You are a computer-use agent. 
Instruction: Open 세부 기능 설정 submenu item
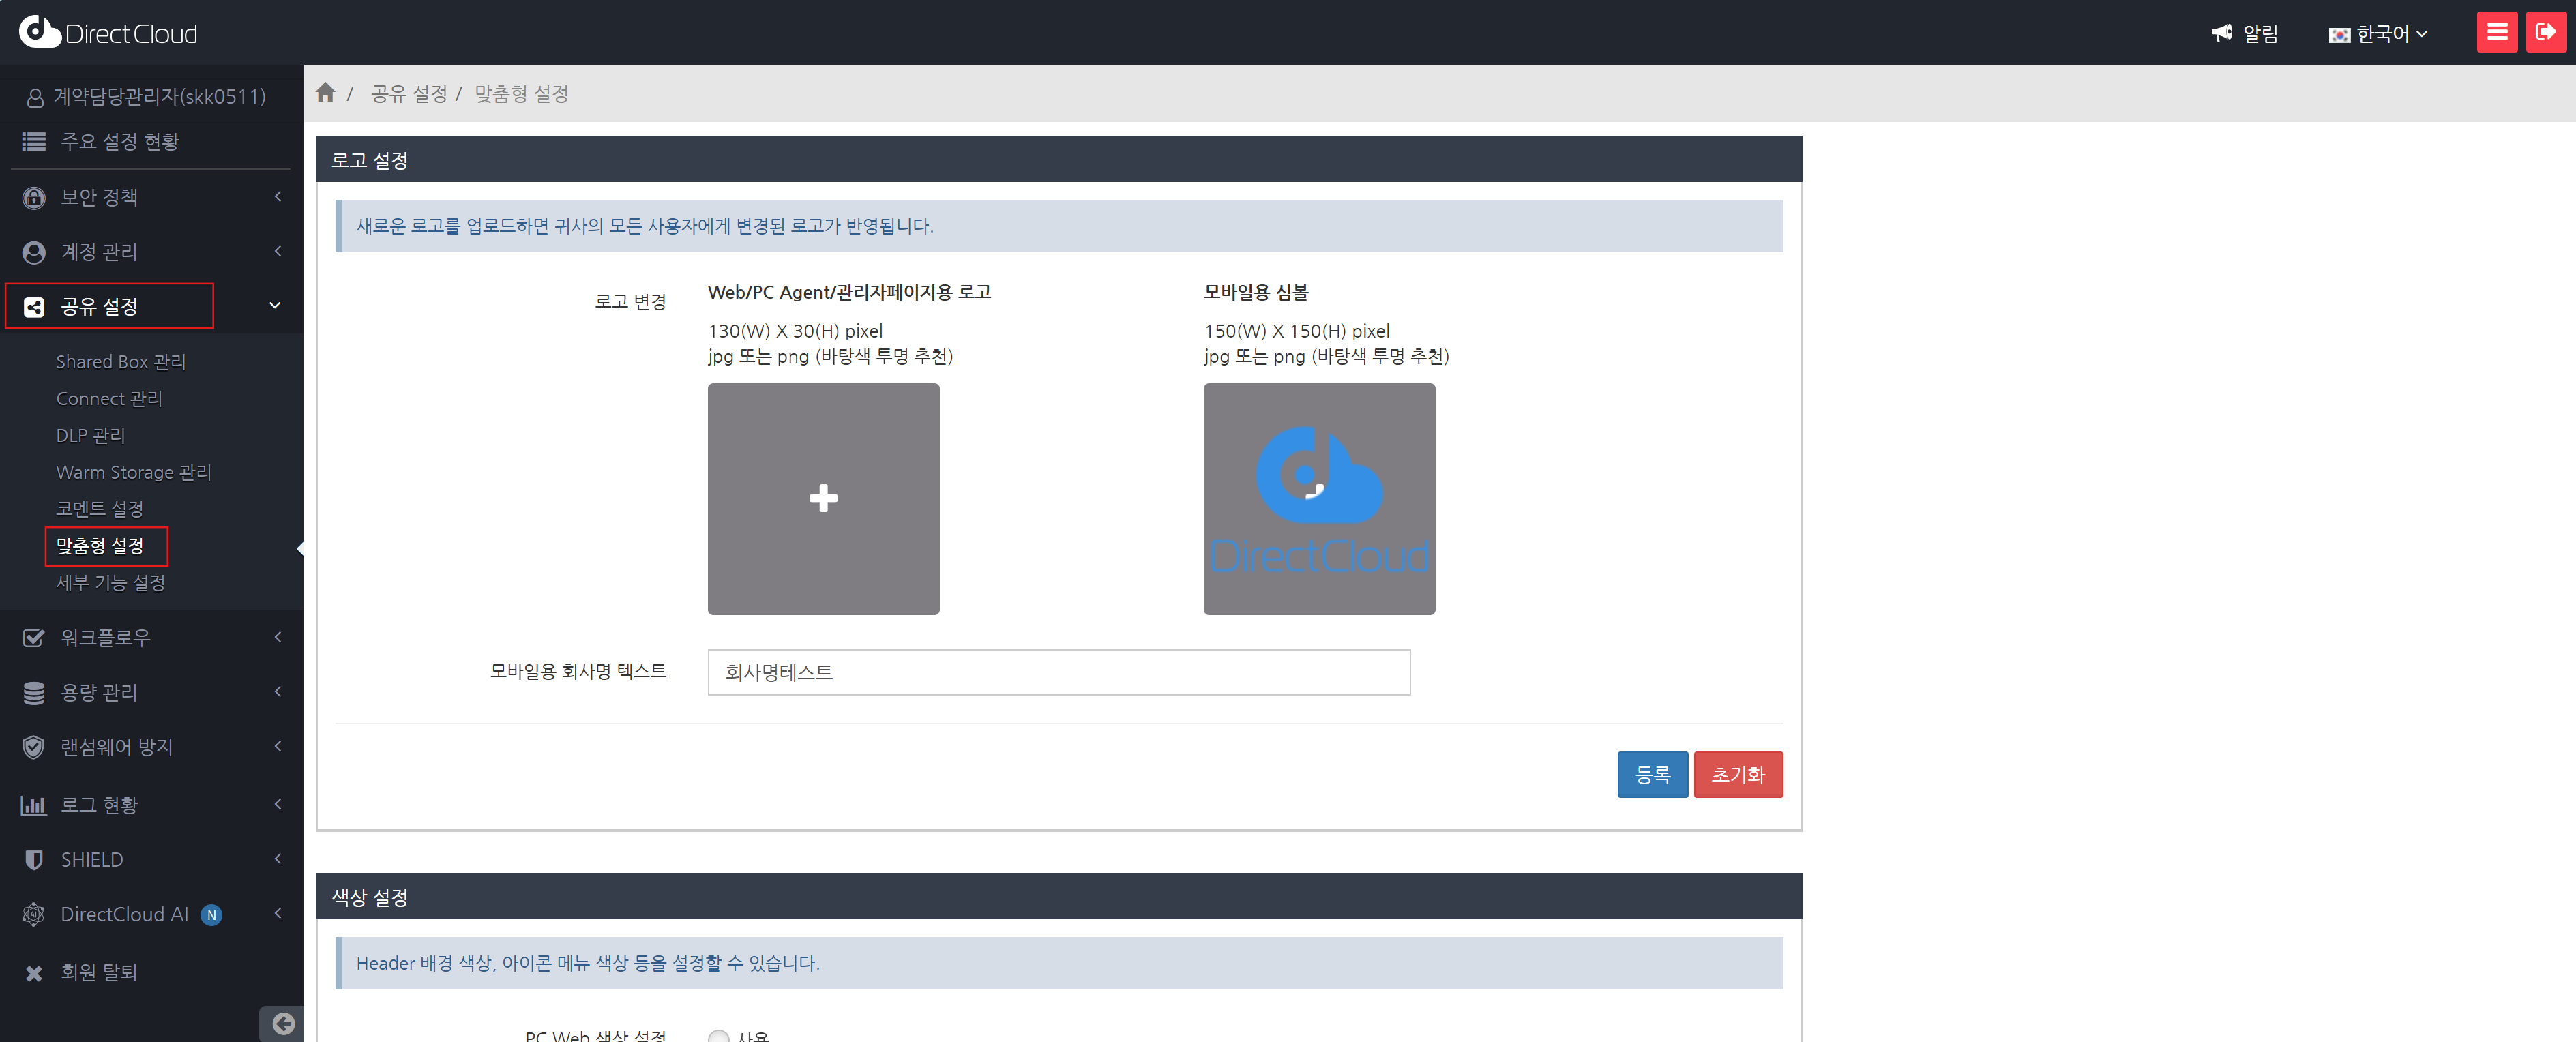click(x=110, y=582)
